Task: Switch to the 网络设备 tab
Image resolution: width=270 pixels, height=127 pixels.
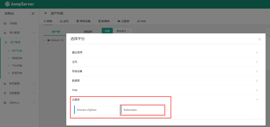Action: (84, 21)
